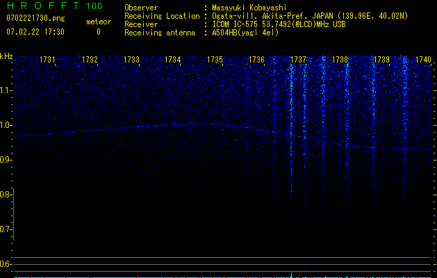Select the 0.8 frequency axis label
The image size is (437, 278).
click(6, 195)
